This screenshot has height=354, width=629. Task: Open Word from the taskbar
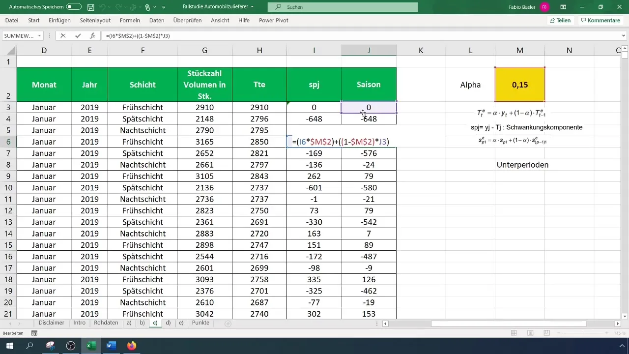pyautogui.click(x=111, y=346)
